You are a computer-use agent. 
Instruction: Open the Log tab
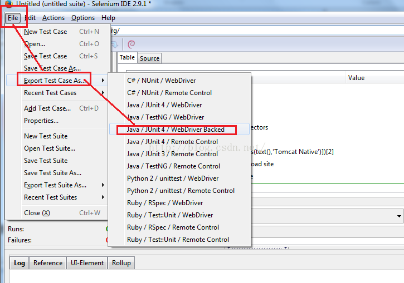tap(20, 263)
